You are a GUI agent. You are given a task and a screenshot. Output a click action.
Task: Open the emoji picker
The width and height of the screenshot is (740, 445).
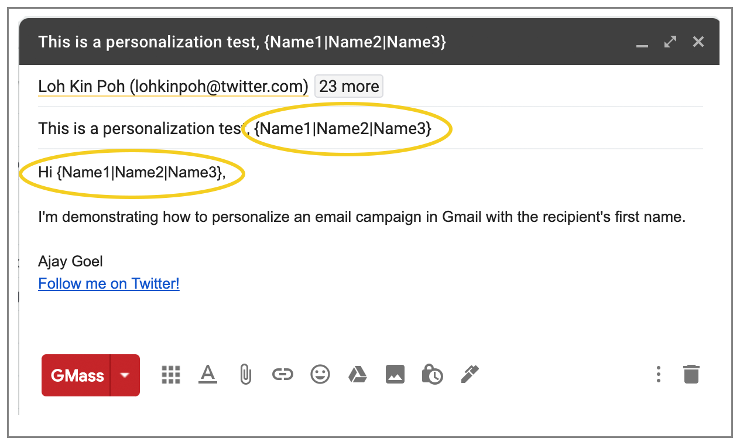[x=320, y=374]
